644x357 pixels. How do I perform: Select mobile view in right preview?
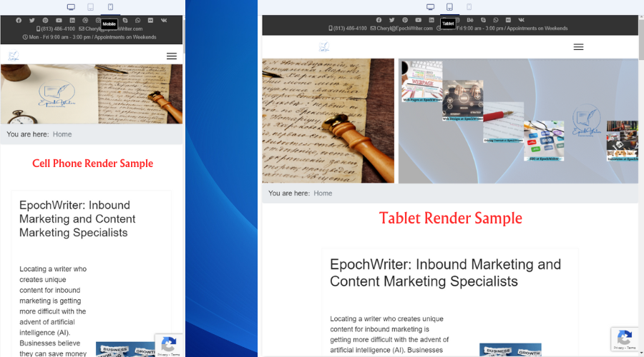[469, 7]
